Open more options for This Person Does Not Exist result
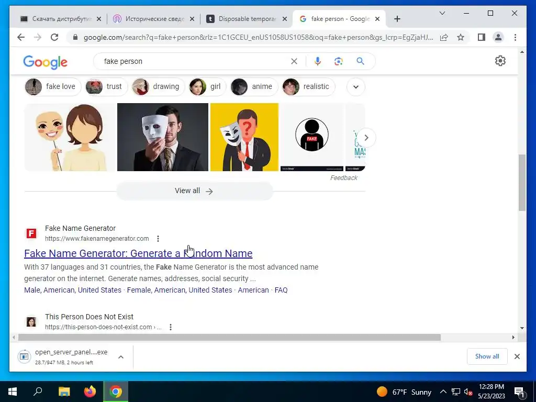Screen dimensions: 536x402 (x=171, y=327)
